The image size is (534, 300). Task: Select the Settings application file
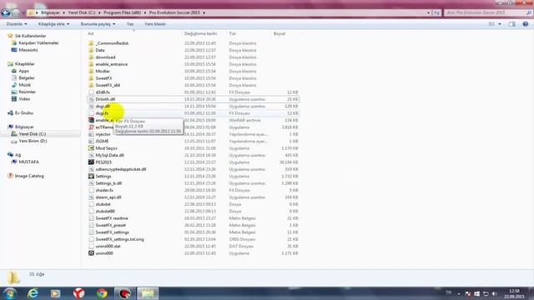coord(103,176)
